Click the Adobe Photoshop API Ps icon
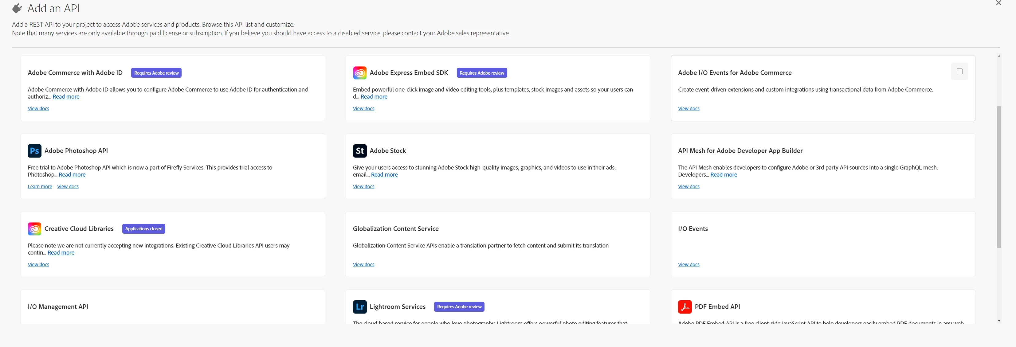The height and width of the screenshot is (347, 1016). click(x=34, y=151)
